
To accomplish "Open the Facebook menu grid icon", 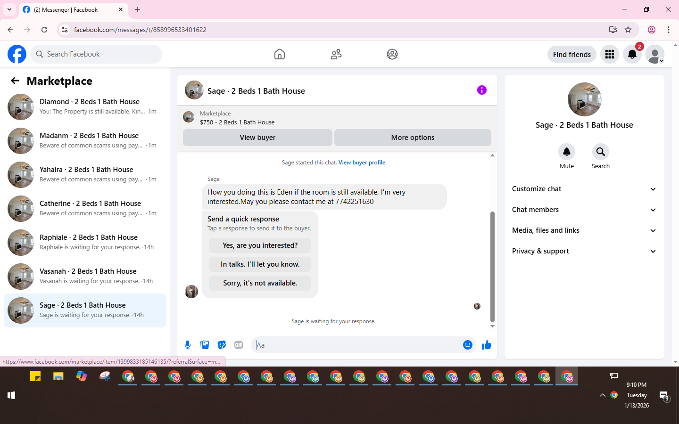I will coord(610,54).
